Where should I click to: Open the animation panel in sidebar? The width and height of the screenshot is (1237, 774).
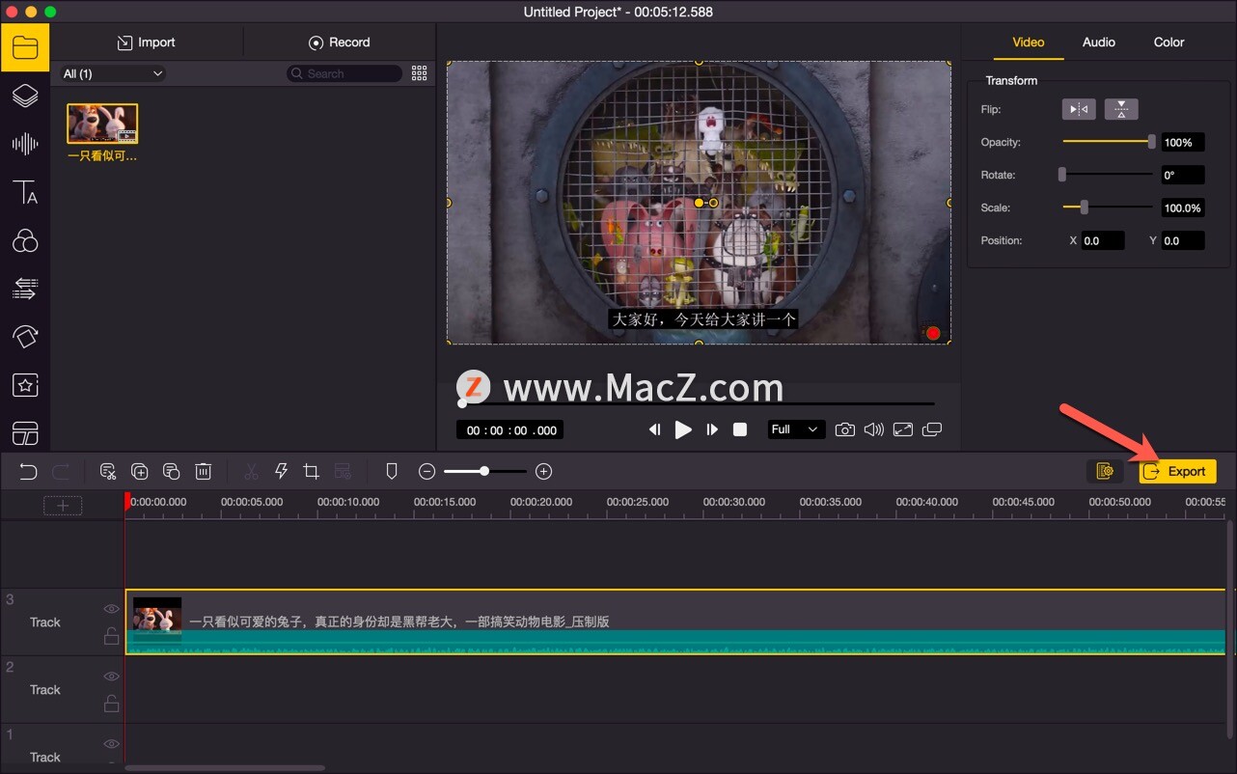(x=25, y=336)
